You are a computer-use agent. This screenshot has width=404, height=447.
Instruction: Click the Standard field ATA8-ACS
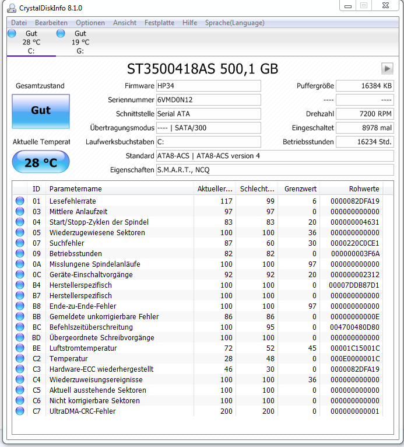[275, 156]
